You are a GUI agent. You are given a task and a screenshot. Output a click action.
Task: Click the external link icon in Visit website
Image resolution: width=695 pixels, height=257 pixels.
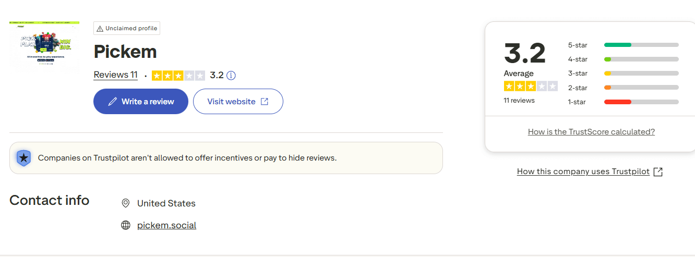click(x=265, y=102)
